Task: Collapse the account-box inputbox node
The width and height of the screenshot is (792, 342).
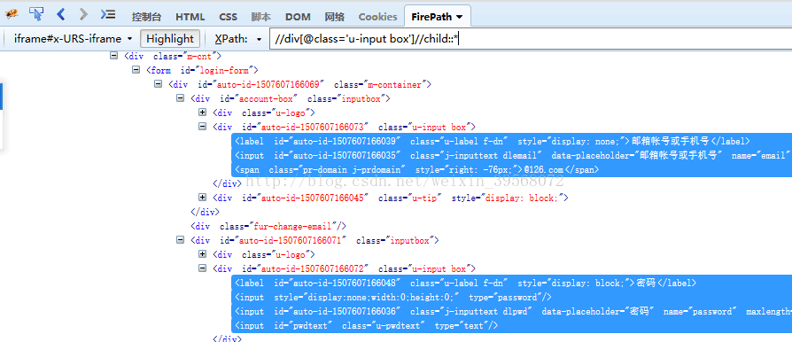Action: point(181,98)
